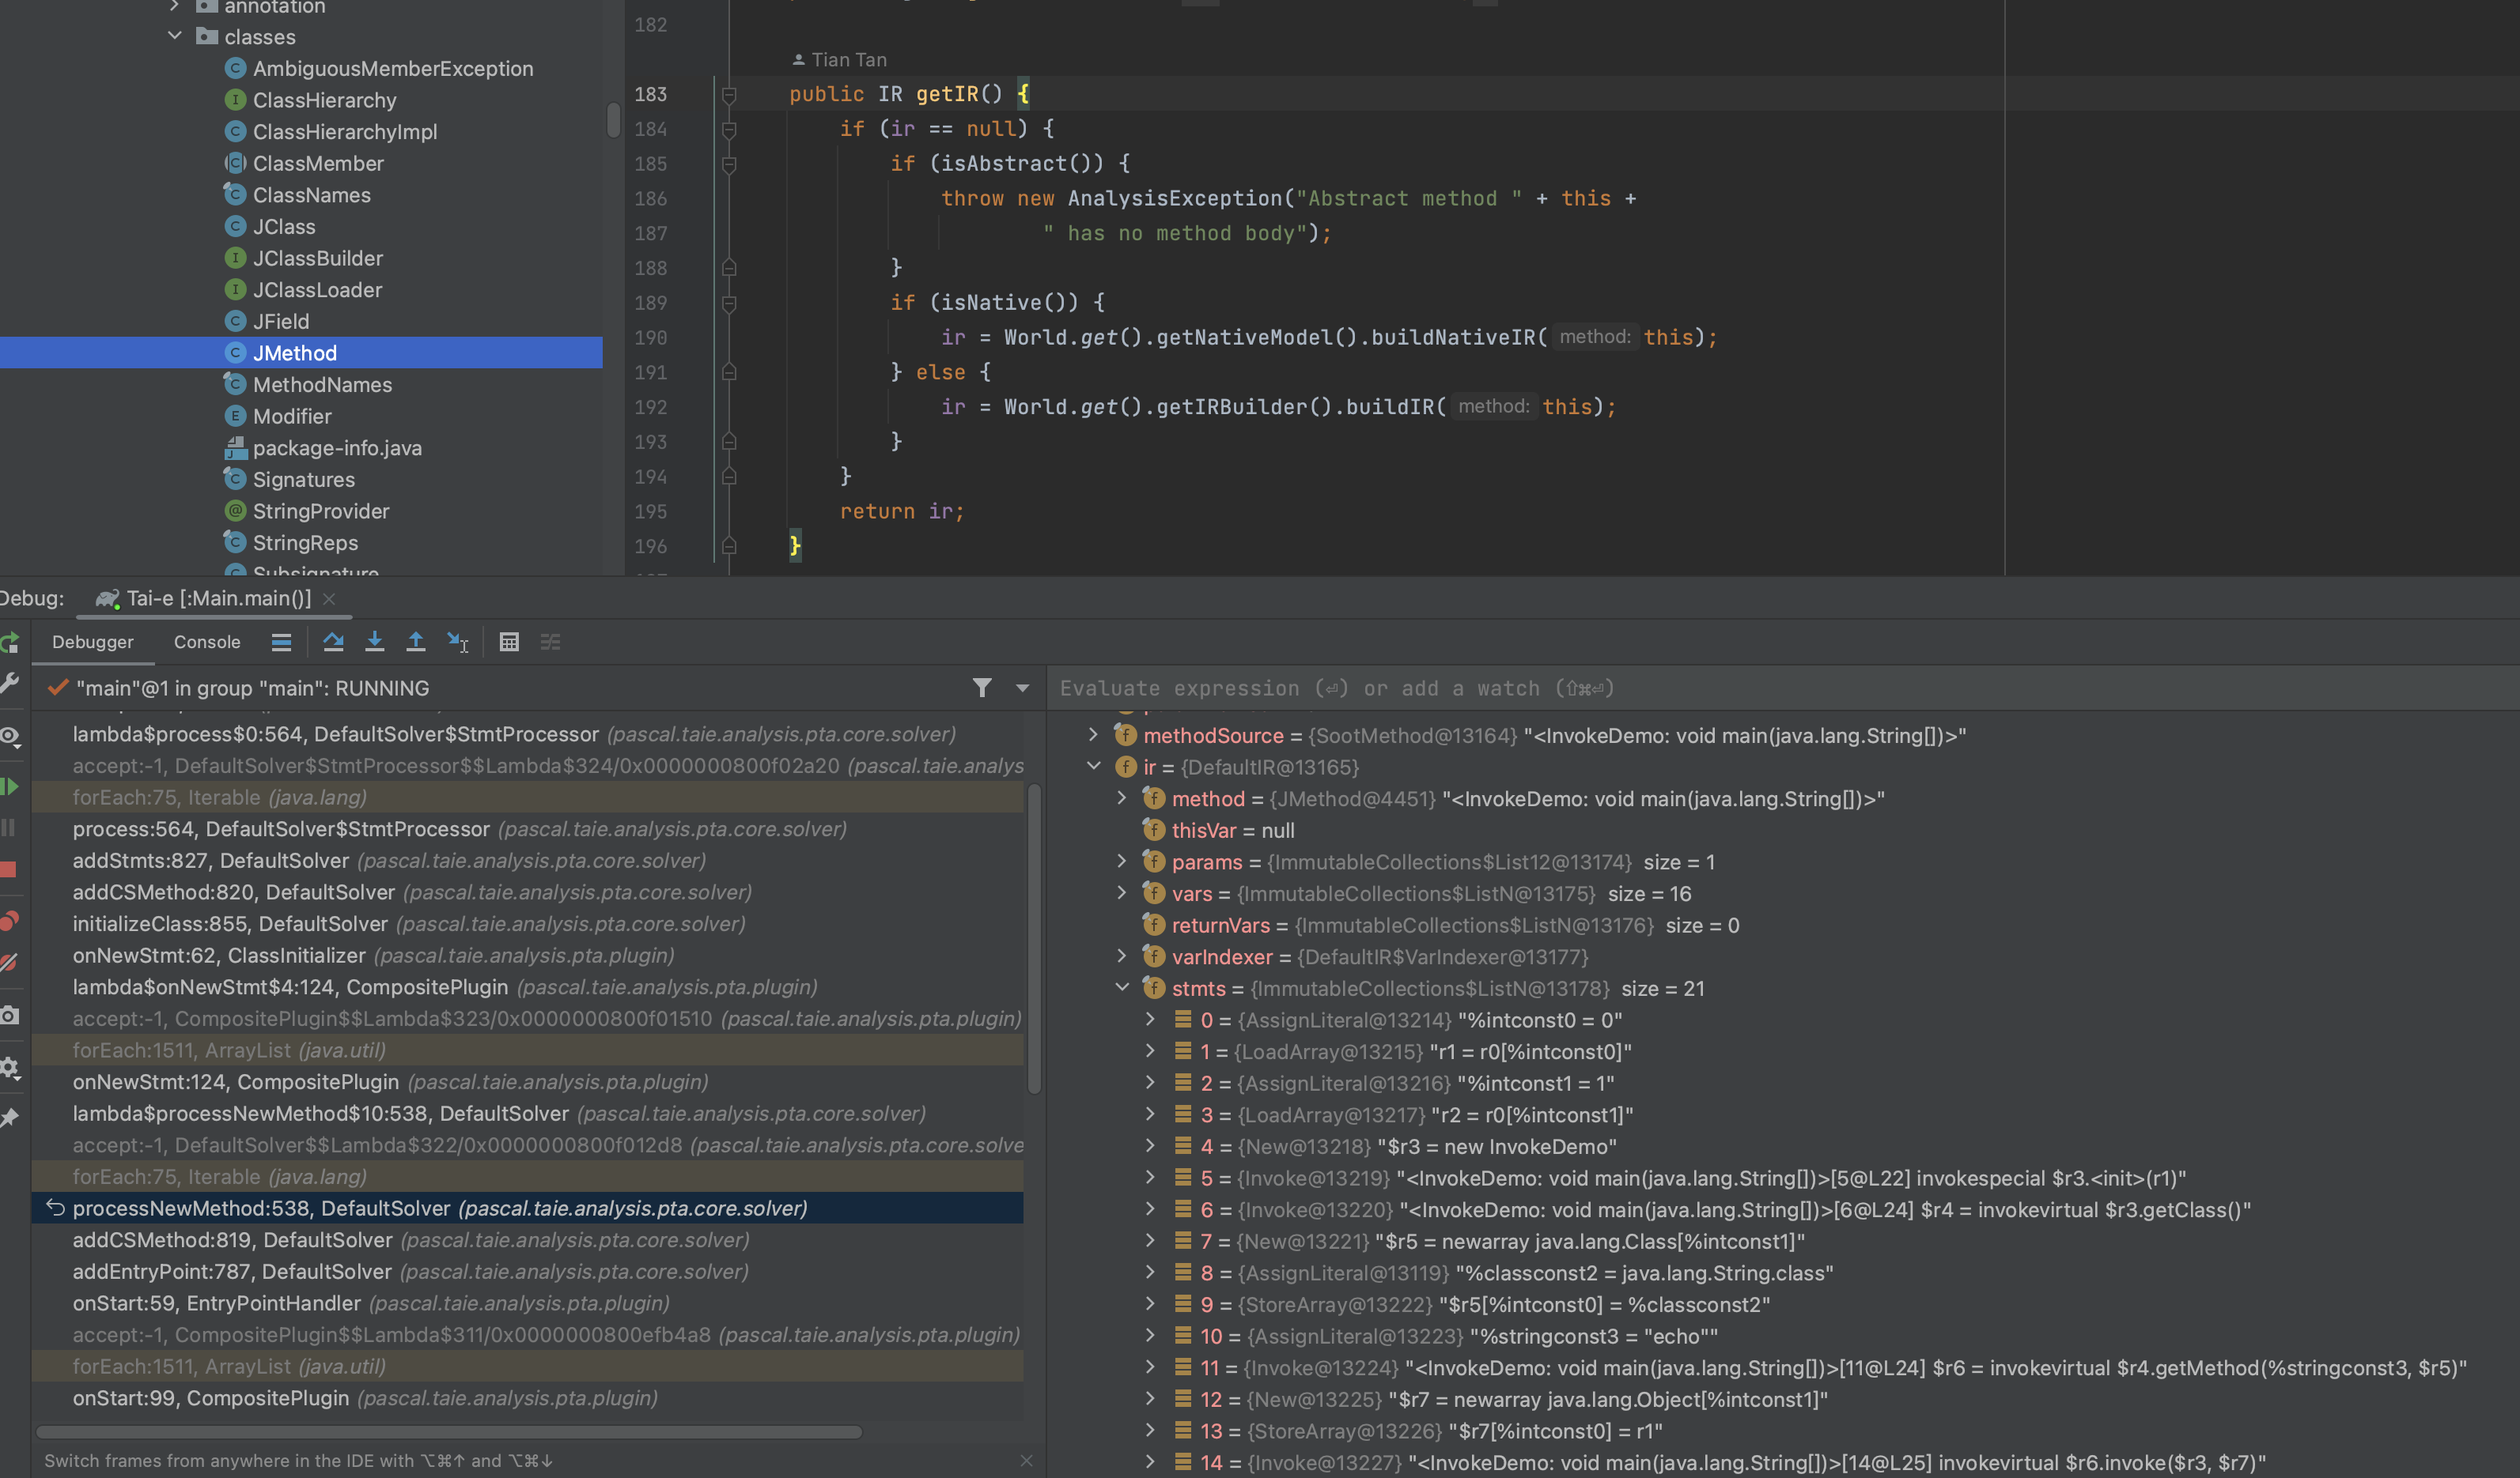The height and width of the screenshot is (1478, 2520).
Task: Toggle Mute Breakpoints icon
Action: tap(9, 963)
